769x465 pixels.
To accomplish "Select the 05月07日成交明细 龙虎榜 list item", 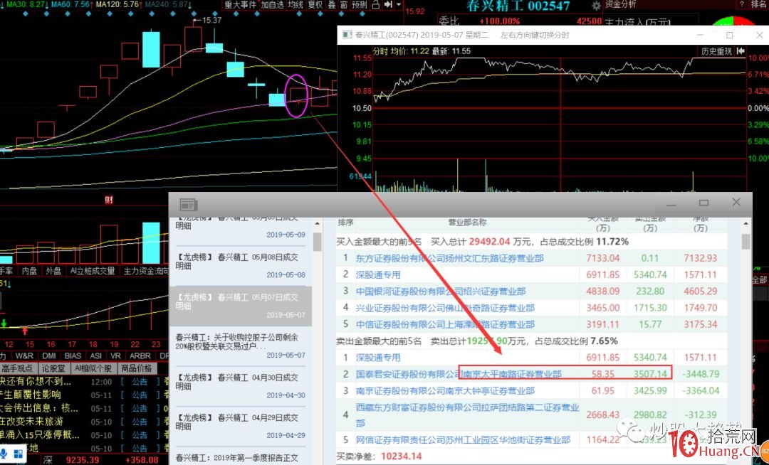I will pos(241,306).
